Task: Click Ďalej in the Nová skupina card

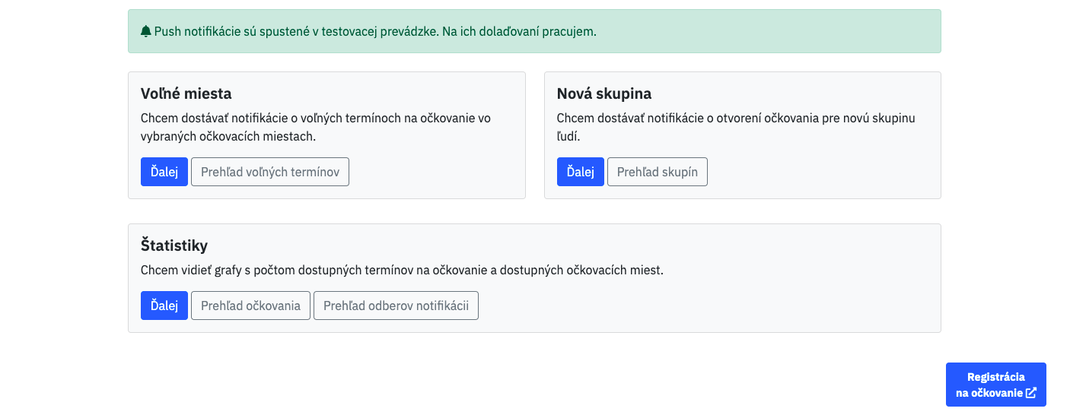Action: coord(581,172)
